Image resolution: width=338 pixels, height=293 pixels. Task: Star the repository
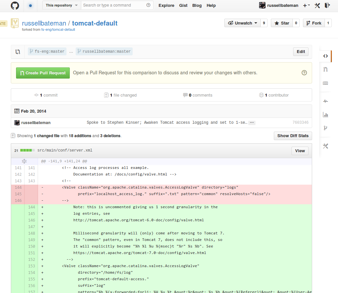(282, 23)
